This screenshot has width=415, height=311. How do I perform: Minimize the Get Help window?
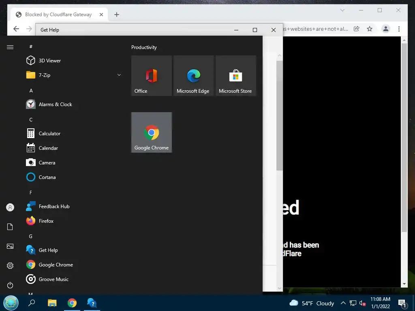pyautogui.click(x=236, y=30)
